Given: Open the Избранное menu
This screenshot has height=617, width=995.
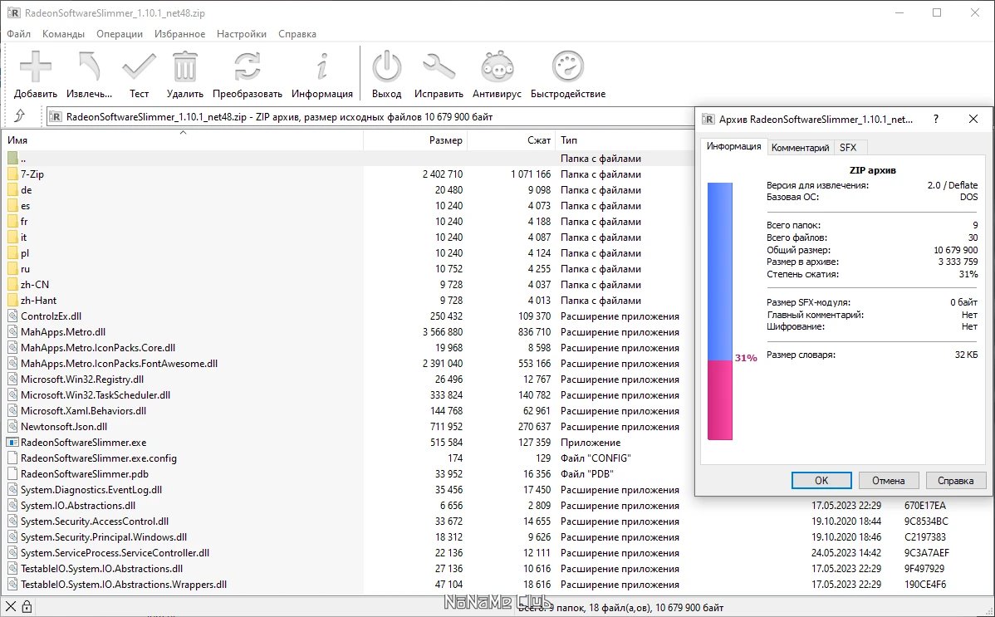Looking at the screenshot, I should (179, 34).
